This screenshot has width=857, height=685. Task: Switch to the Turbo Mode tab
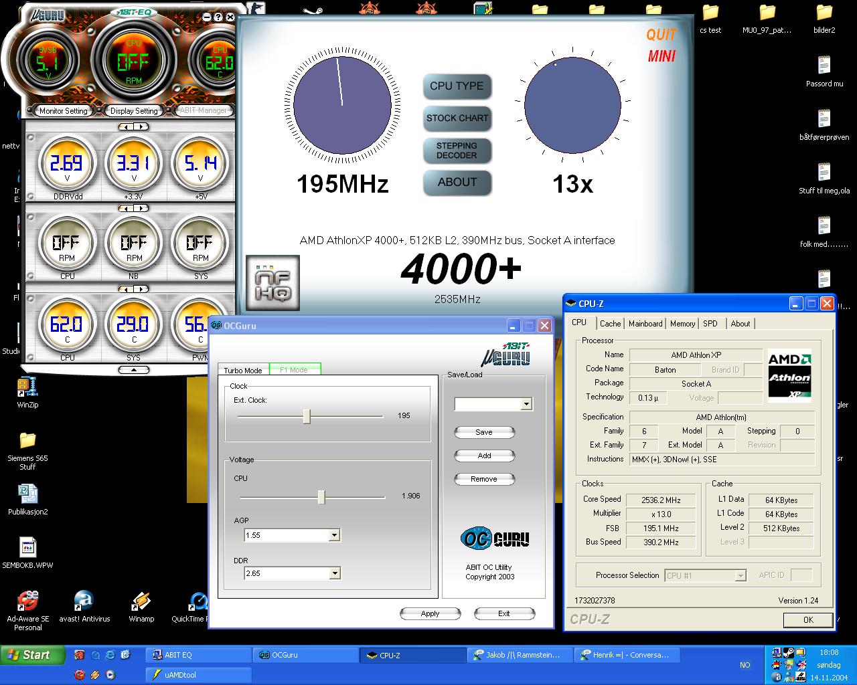243,370
